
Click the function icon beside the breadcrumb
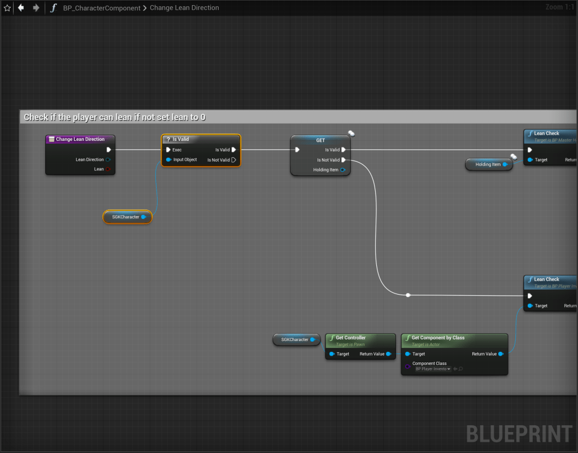point(54,8)
